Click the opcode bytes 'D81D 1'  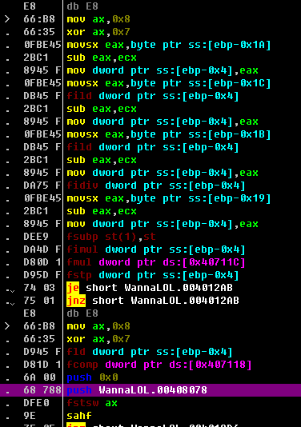click(x=42, y=365)
